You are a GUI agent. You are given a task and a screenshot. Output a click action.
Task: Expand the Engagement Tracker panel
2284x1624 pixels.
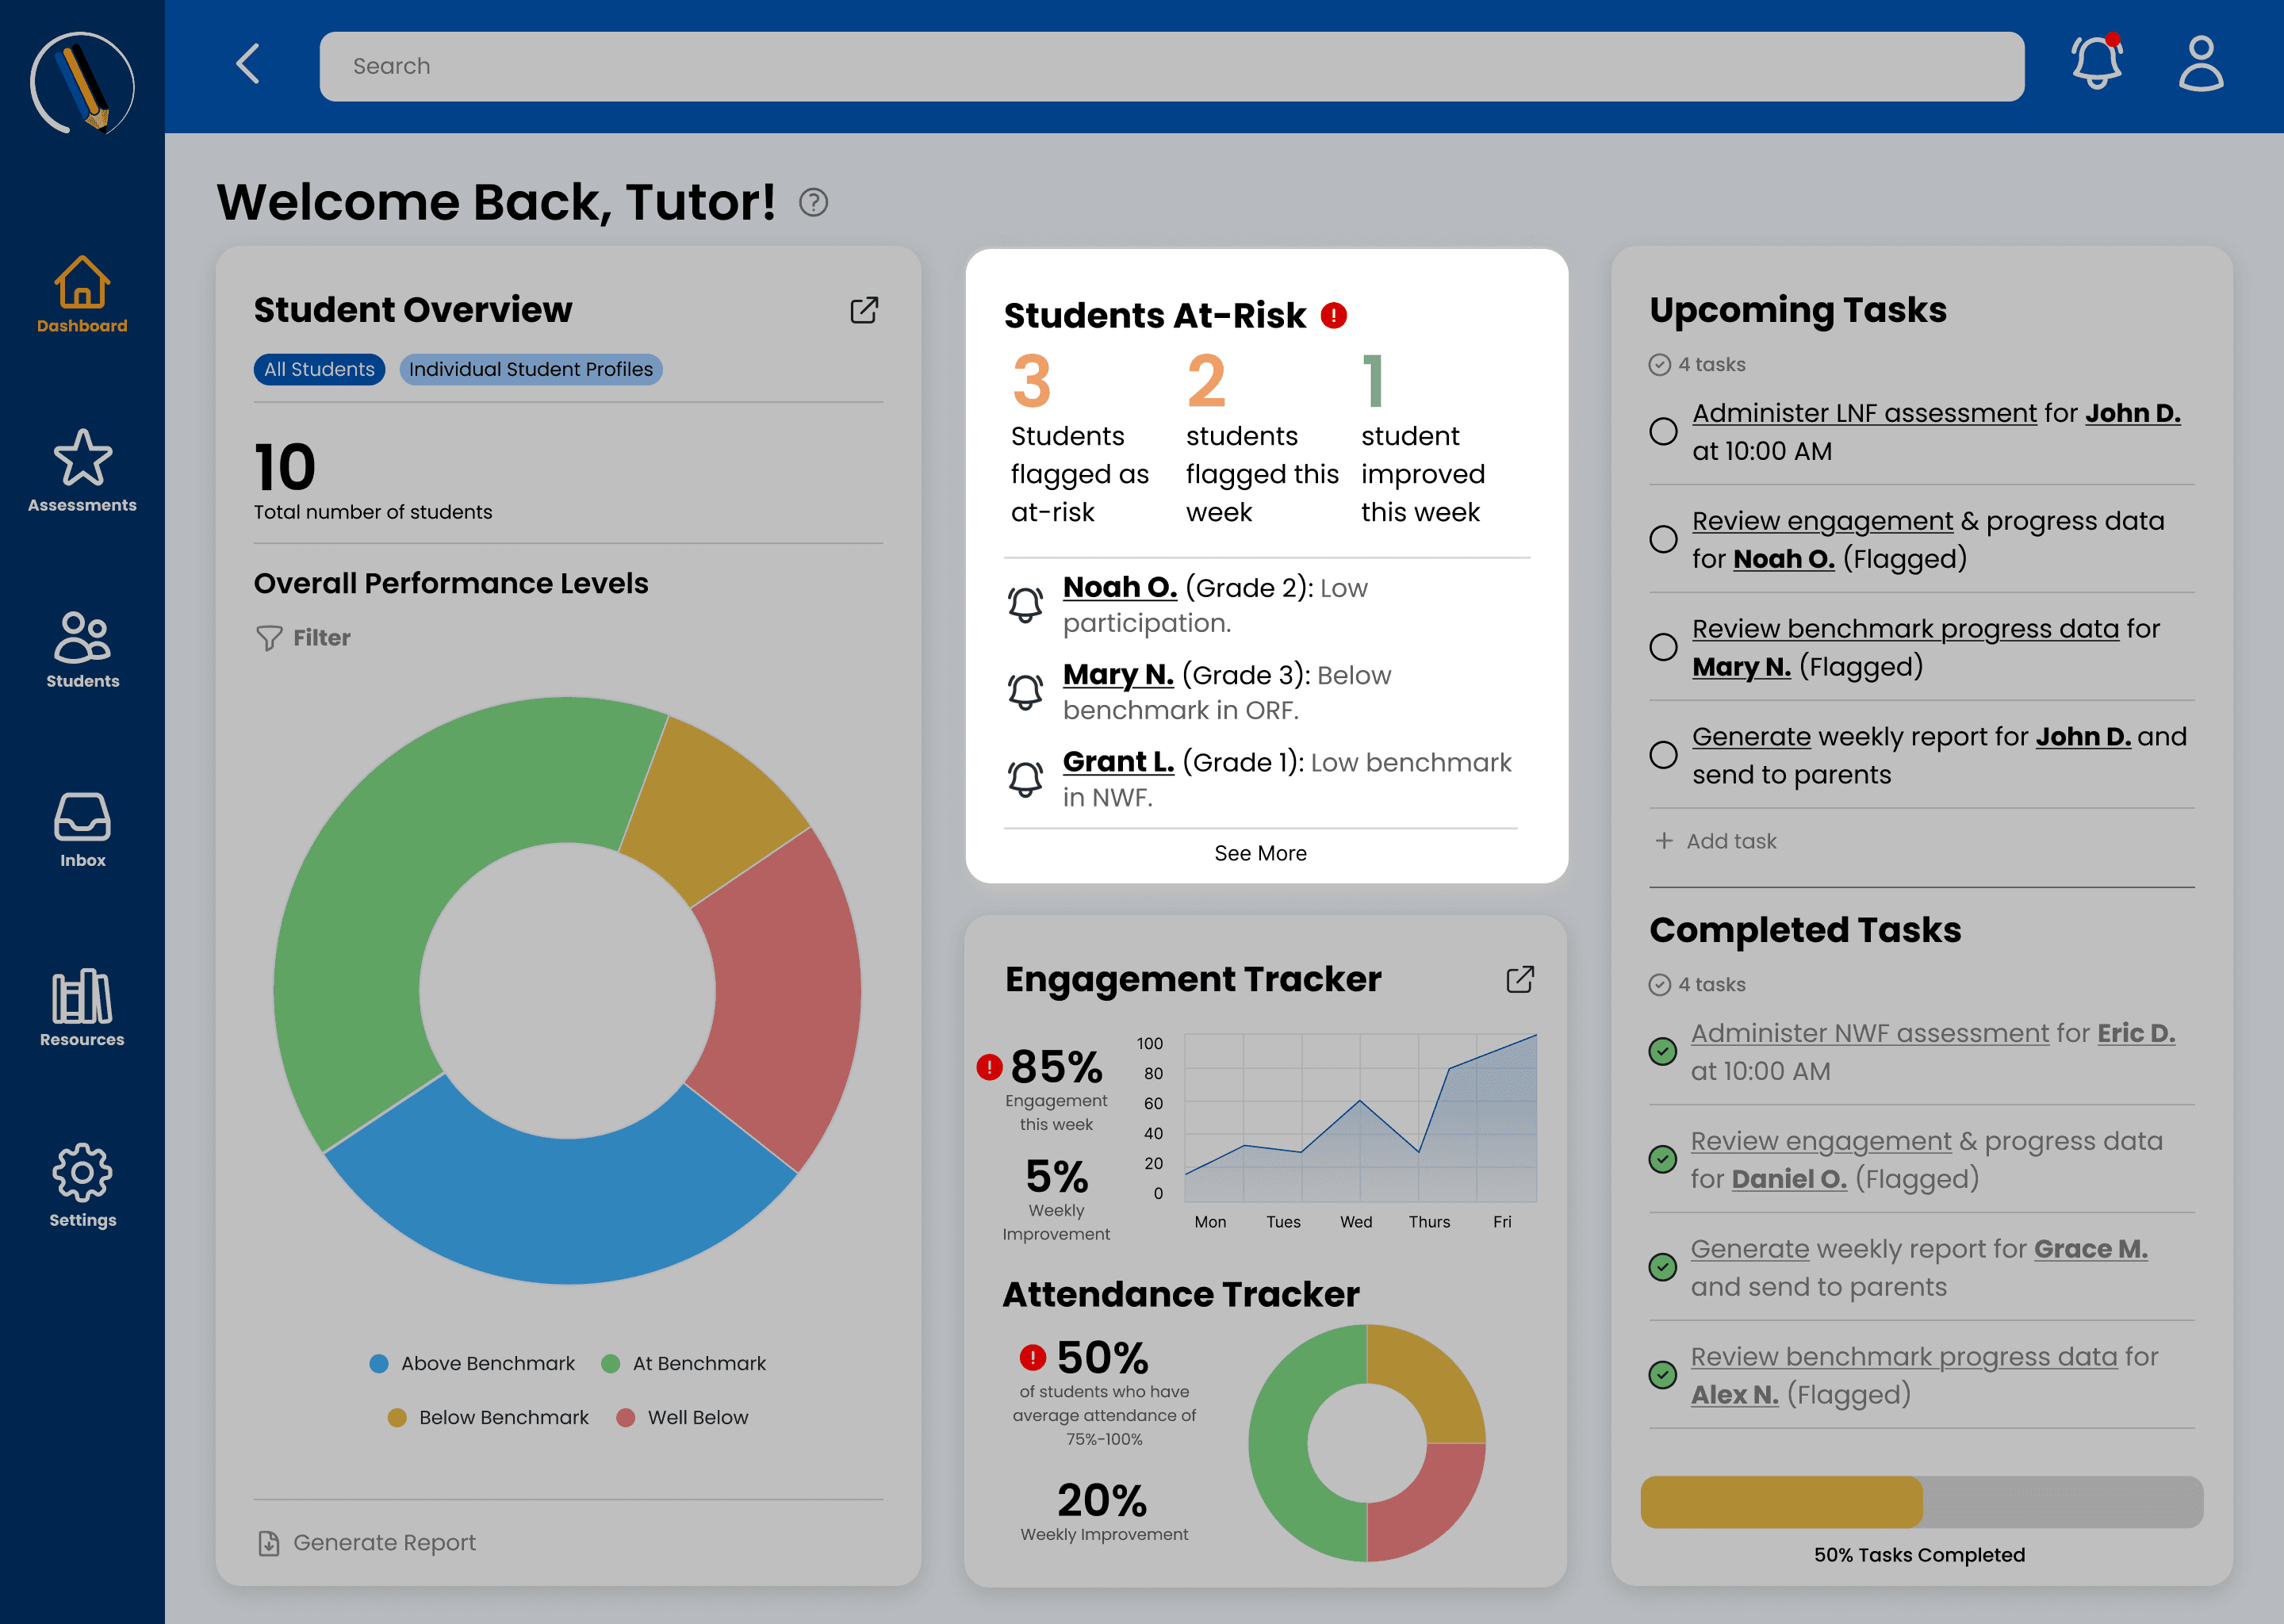[1519, 979]
